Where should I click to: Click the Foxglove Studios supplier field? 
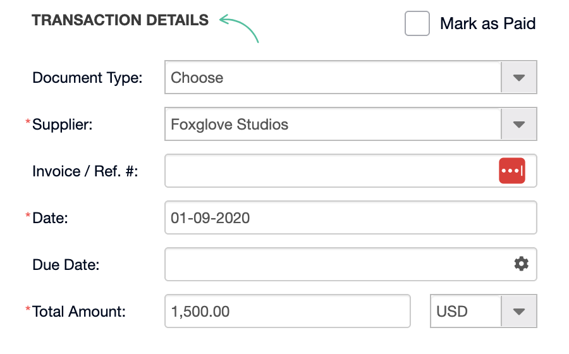(x=350, y=124)
